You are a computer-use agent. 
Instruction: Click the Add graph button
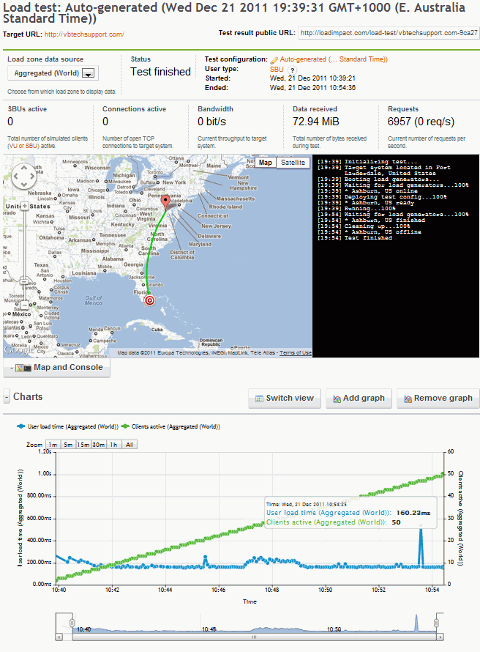click(358, 399)
